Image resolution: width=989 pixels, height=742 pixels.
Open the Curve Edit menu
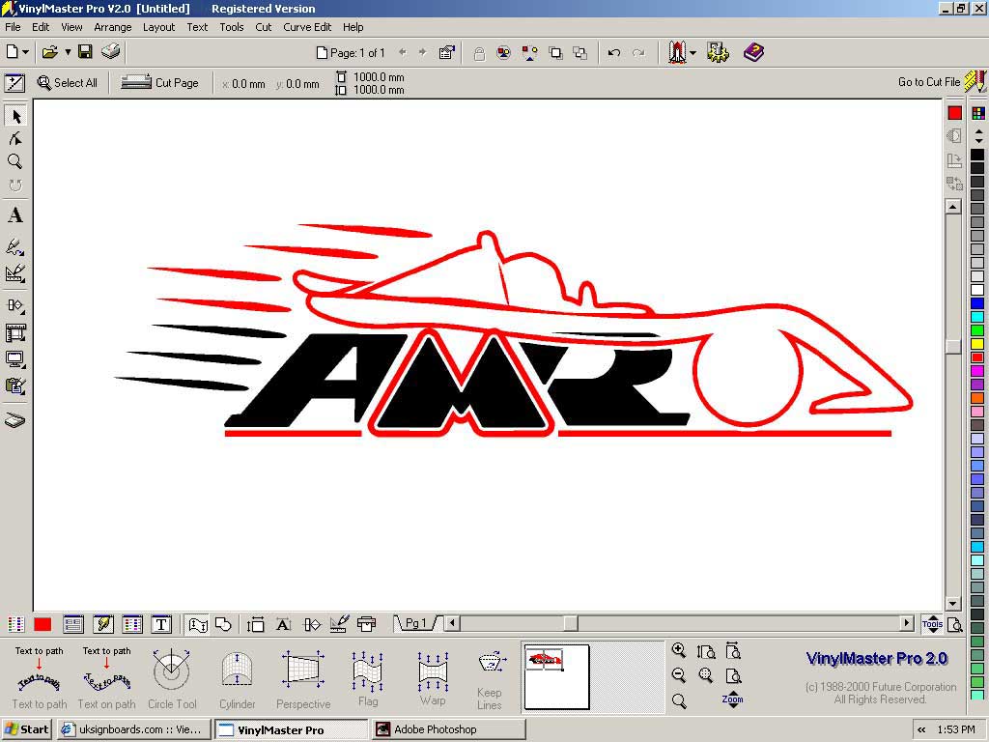click(307, 27)
